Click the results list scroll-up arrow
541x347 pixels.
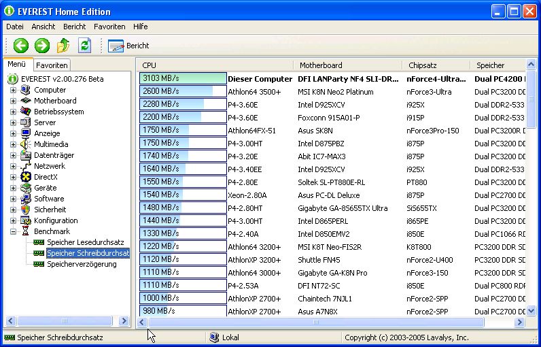point(531,64)
